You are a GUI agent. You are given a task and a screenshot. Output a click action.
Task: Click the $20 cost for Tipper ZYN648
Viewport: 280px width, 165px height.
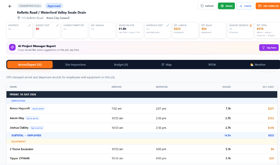coord(272,158)
